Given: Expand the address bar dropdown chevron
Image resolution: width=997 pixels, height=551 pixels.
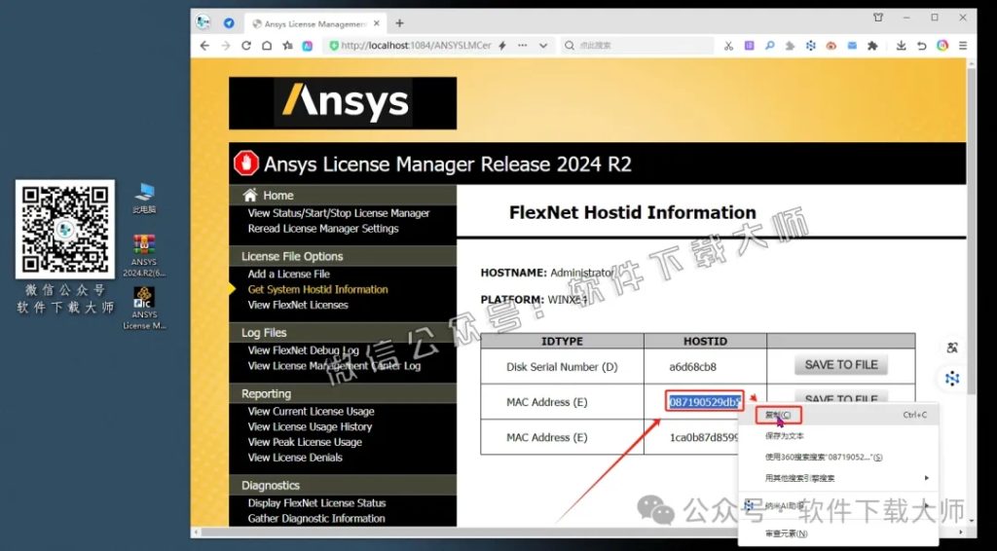Looking at the screenshot, I should click(543, 46).
